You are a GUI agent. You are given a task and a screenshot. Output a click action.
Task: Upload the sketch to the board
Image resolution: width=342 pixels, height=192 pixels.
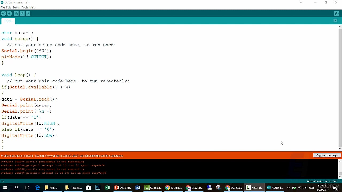(x=9, y=13)
